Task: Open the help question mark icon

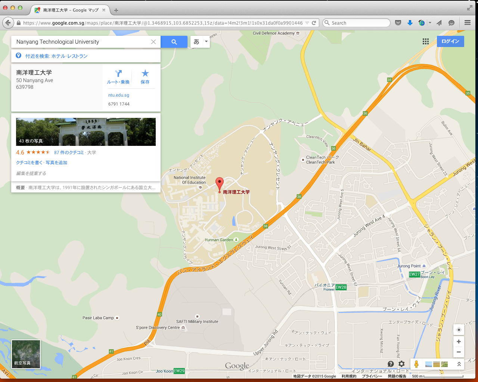Action: (x=391, y=364)
